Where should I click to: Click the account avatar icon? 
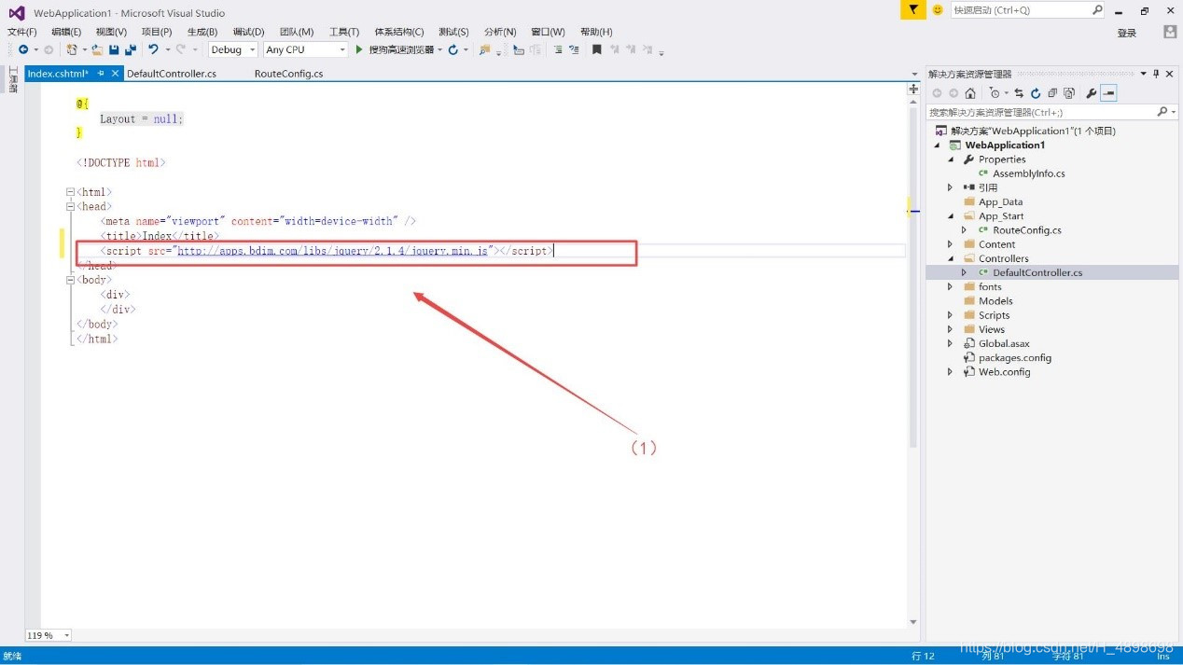pos(1170,32)
